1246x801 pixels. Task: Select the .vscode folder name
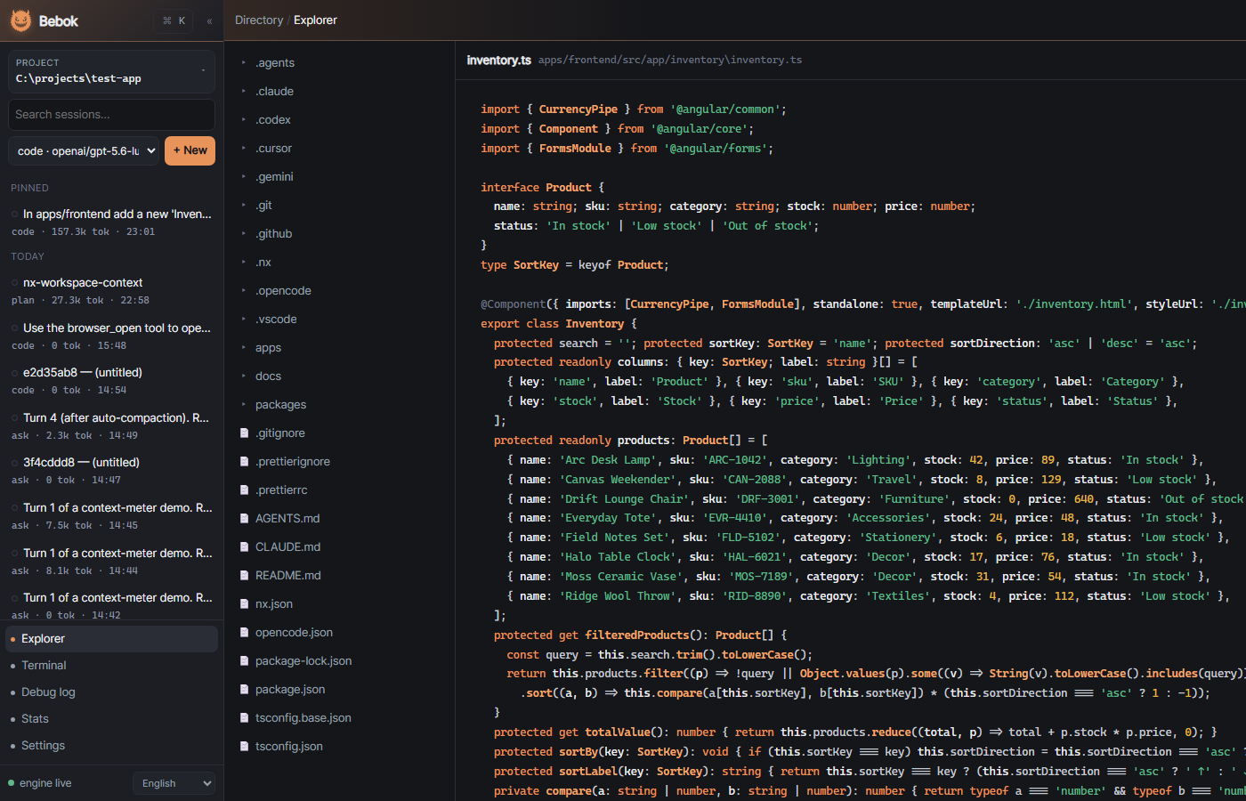276,320
